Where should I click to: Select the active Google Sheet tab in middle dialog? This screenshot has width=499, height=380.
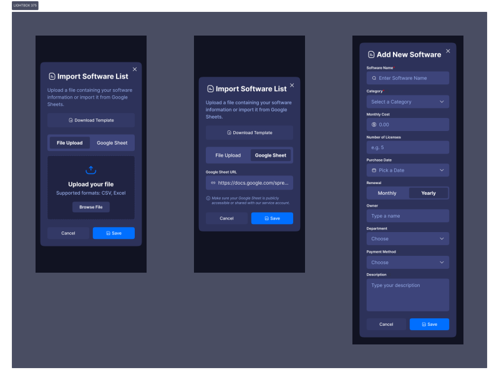(x=271, y=155)
